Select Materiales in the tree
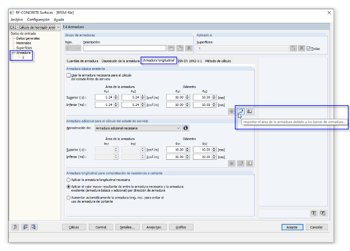This screenshot has width=350, height=251. click(23, 43)
